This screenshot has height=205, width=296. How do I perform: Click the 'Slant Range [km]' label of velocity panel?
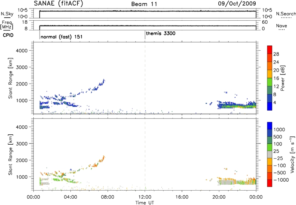[10, 154]
